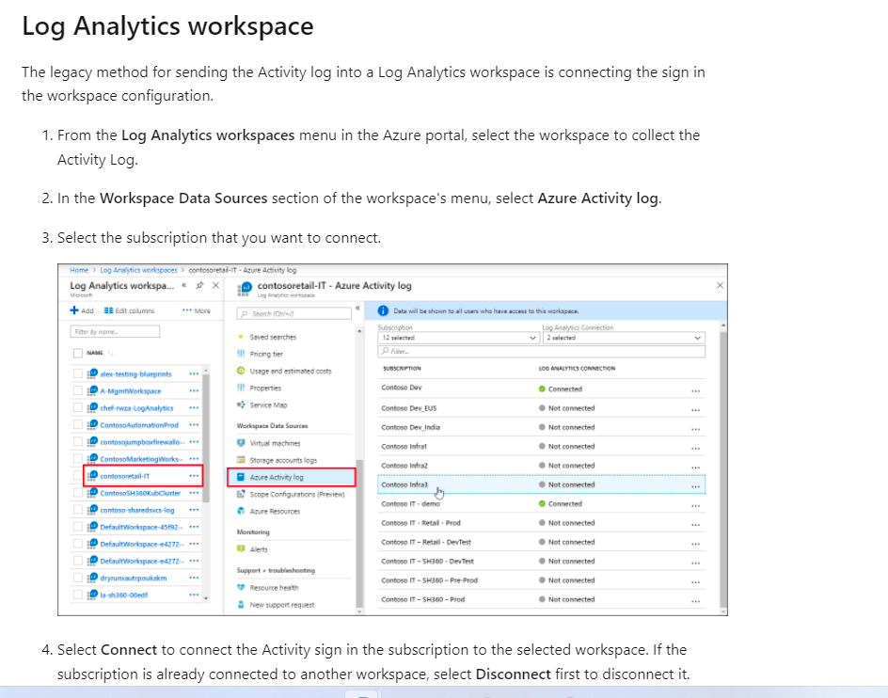Select Azure Activity log menu item
This screenshot has width=888, height=698.
pyautogui.click(x=292, y=477)
